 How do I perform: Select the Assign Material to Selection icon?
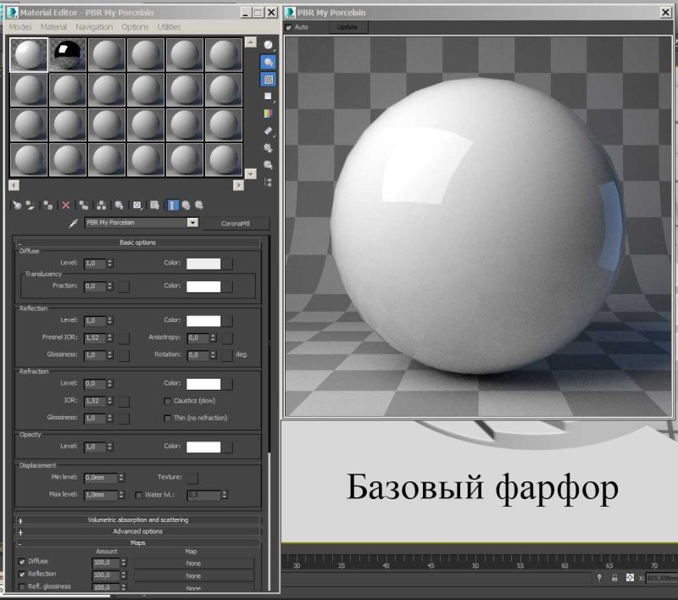(x=46, y=205)
